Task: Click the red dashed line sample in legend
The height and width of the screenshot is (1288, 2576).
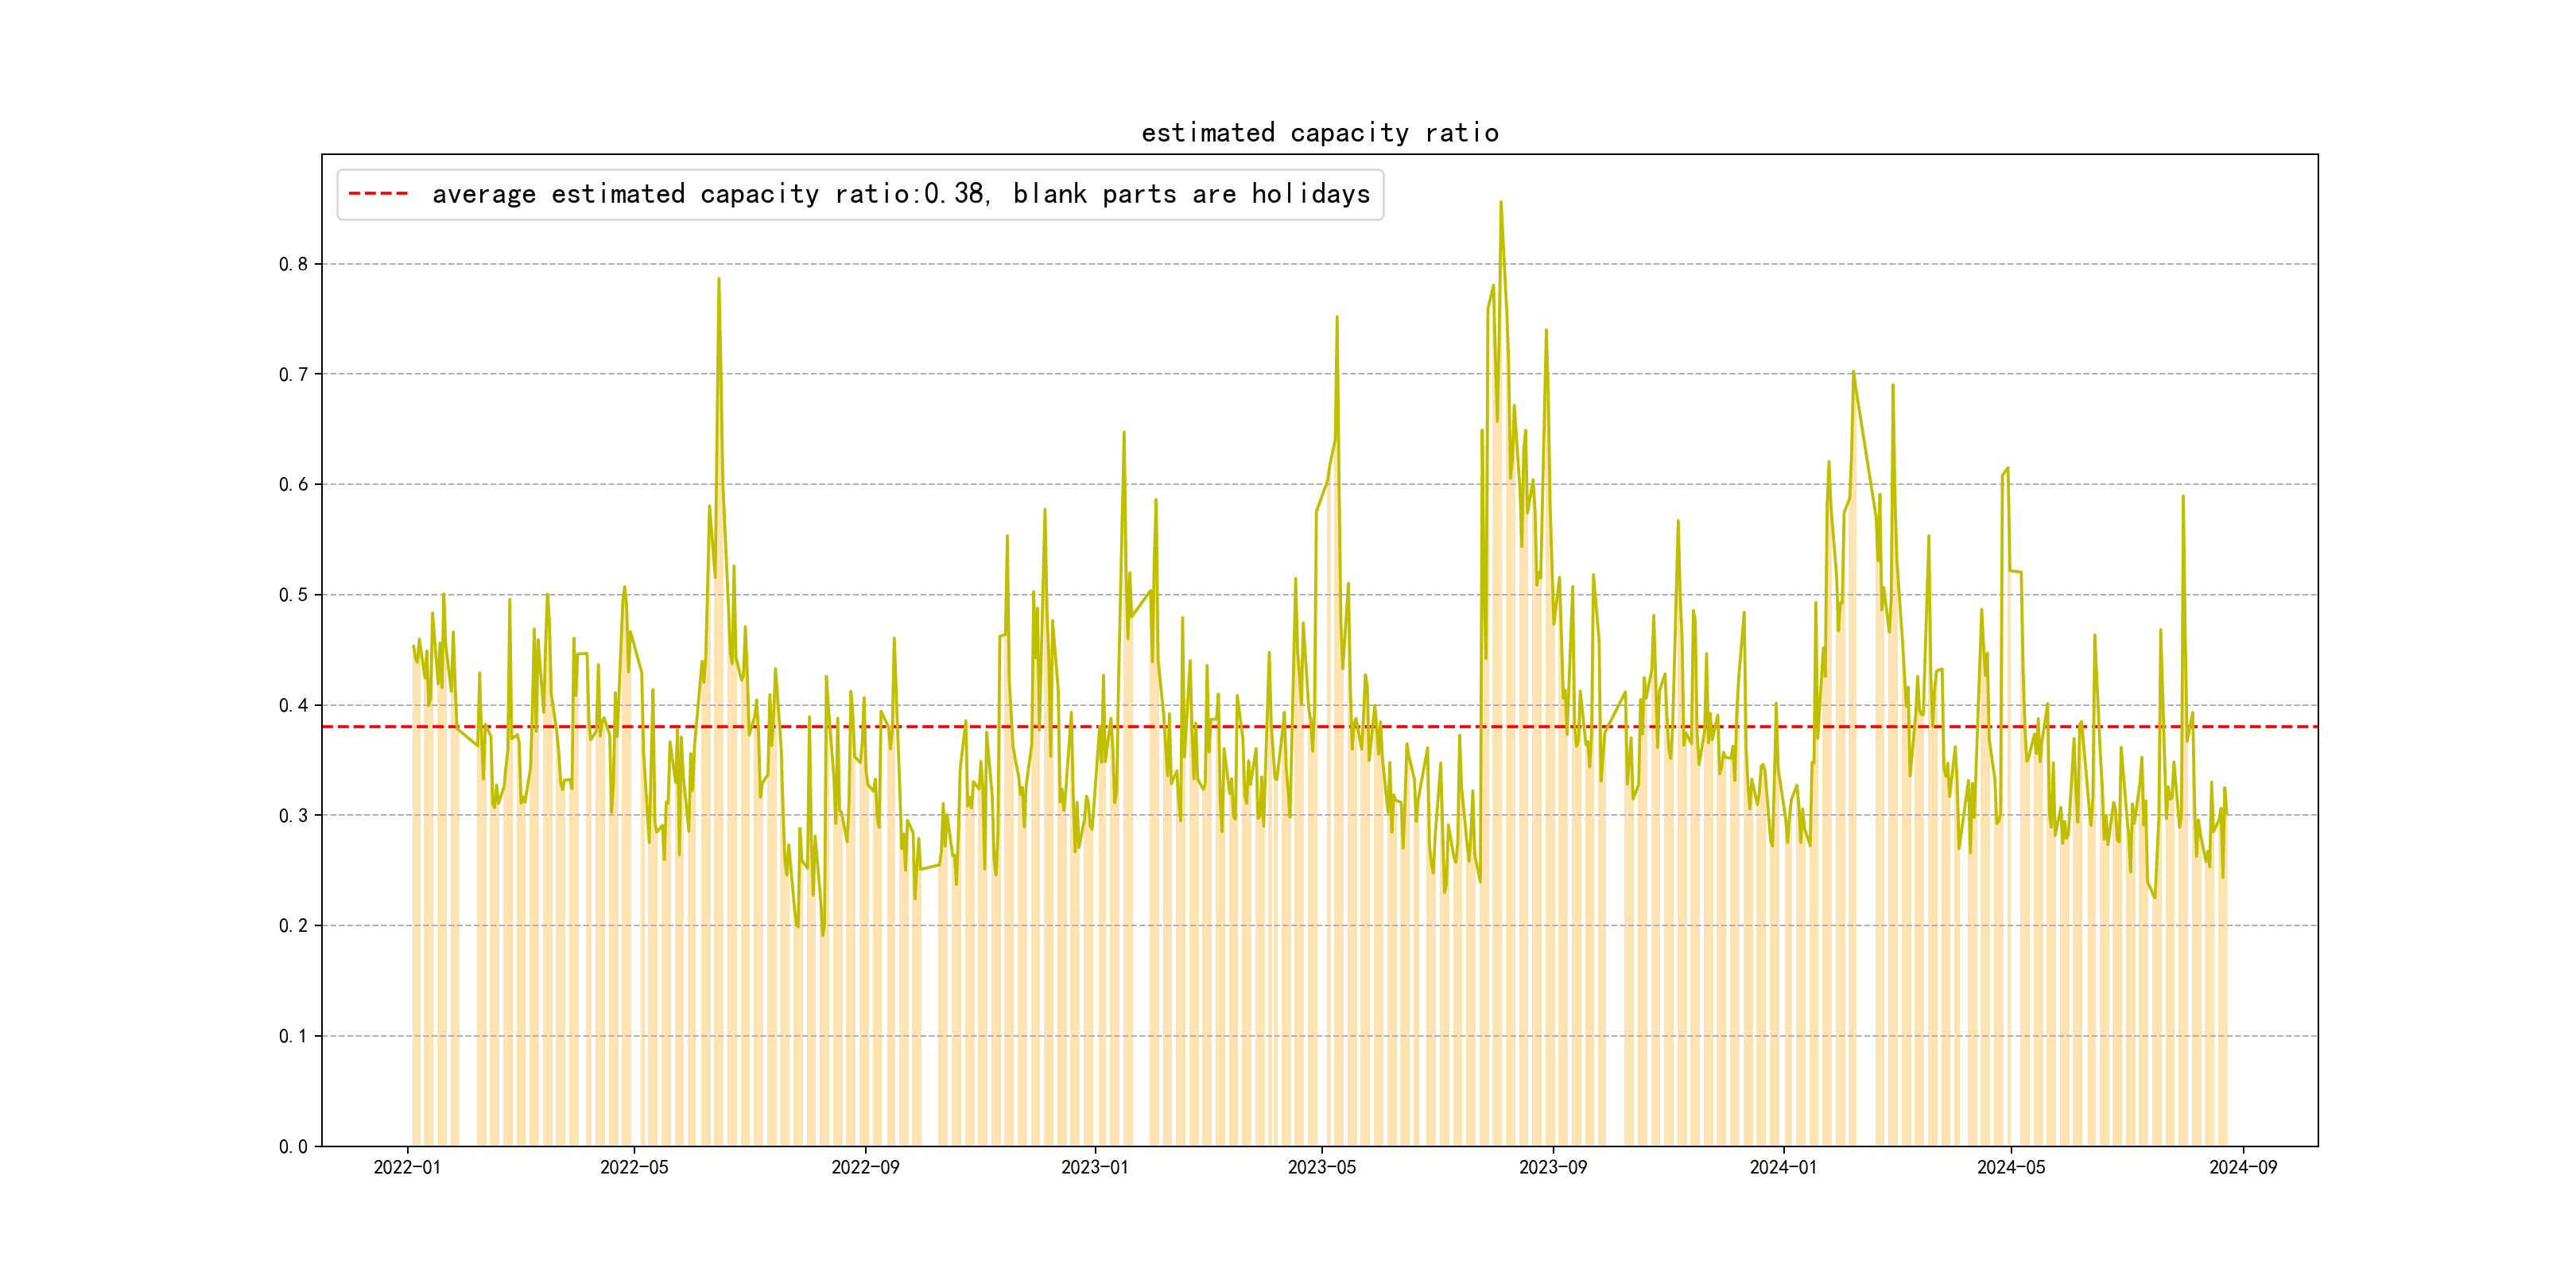Action: click(378, 194)
